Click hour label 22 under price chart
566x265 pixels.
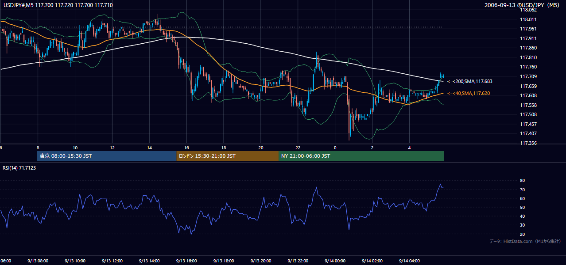pyautogui.click(x=298, y=148)
